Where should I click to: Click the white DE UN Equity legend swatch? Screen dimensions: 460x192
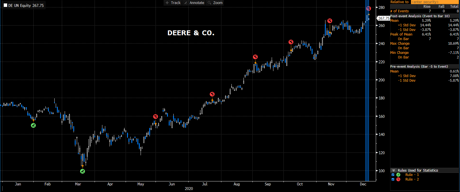pos(5,5)
